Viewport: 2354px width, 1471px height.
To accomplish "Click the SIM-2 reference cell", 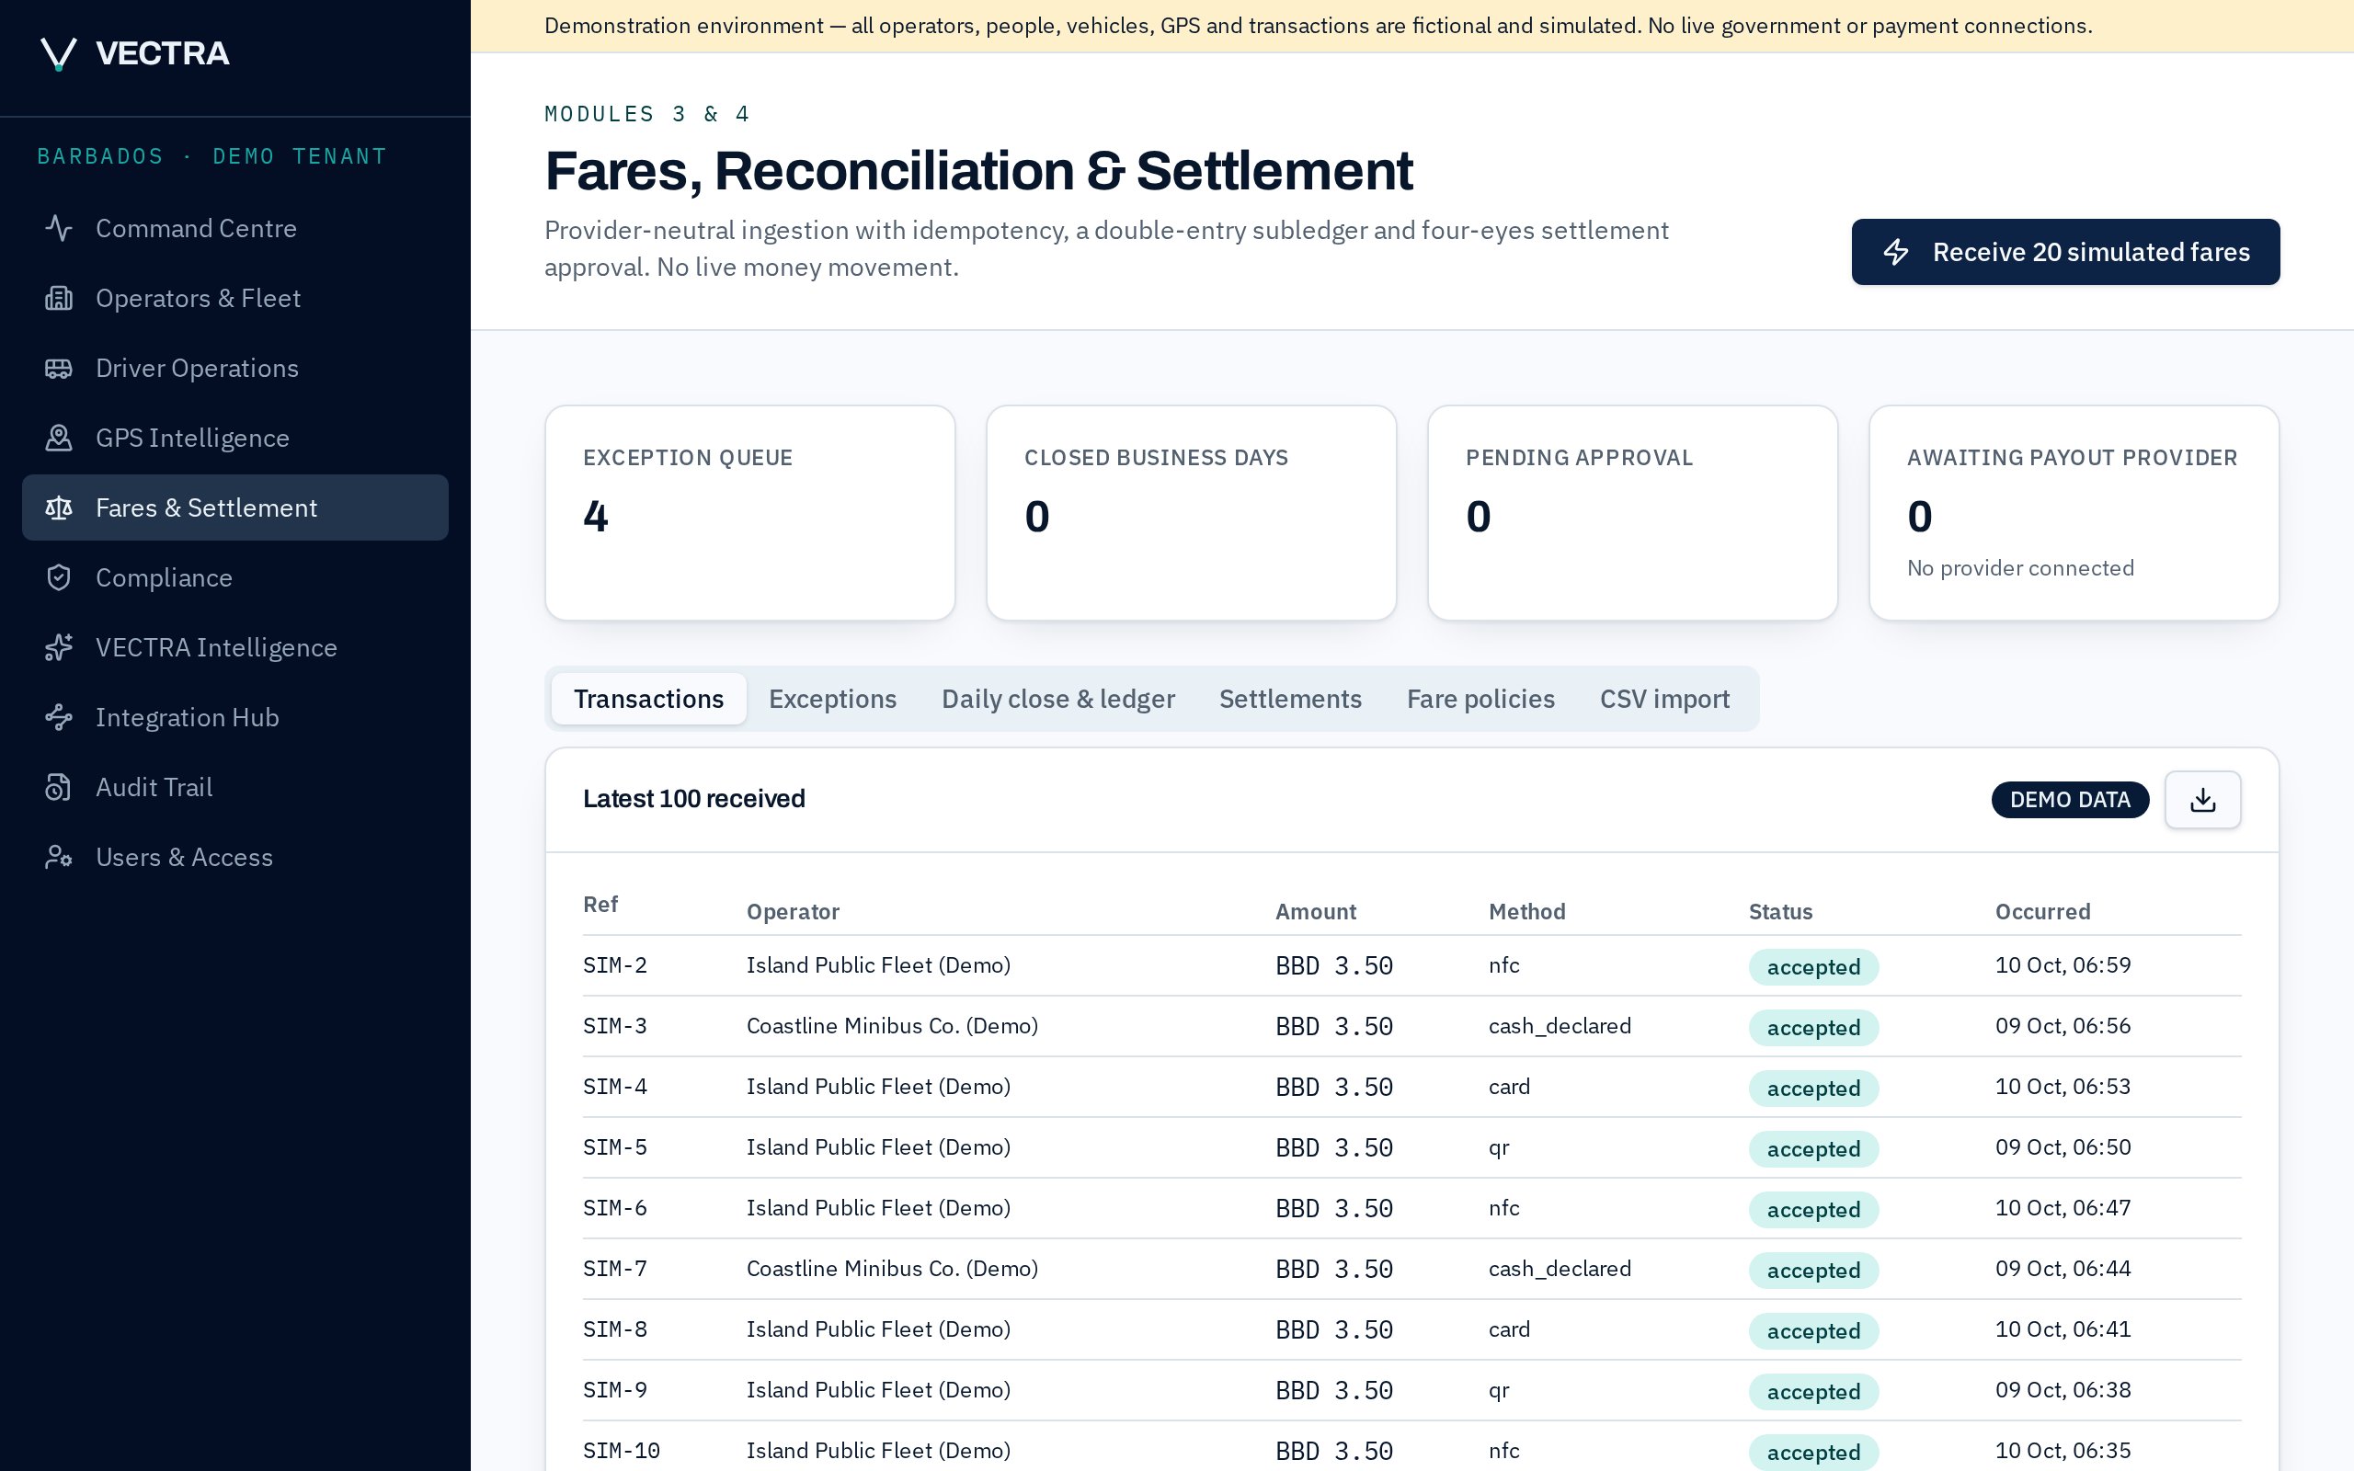I will pyautogui.click(x=615, y=965).
